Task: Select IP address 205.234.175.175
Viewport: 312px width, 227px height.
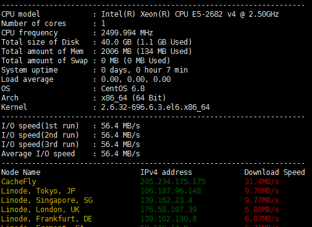Action: click(173, 182)
